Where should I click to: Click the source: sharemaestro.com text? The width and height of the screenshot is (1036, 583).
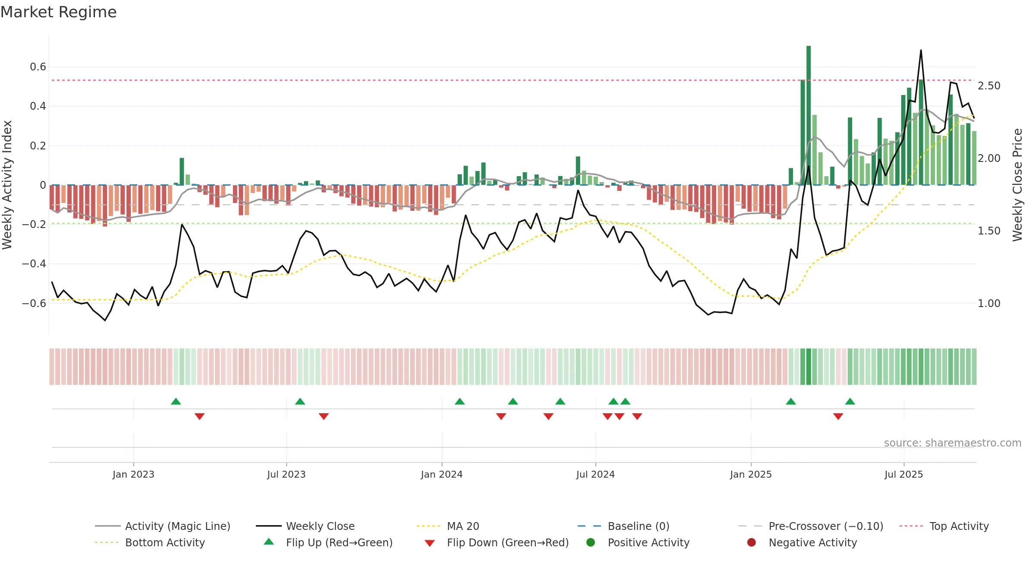953,443
